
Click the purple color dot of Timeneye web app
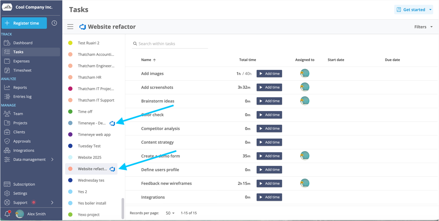click(70, 134)
